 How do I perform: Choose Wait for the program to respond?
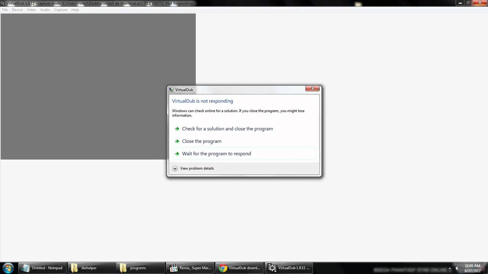[x=244, y=154]
